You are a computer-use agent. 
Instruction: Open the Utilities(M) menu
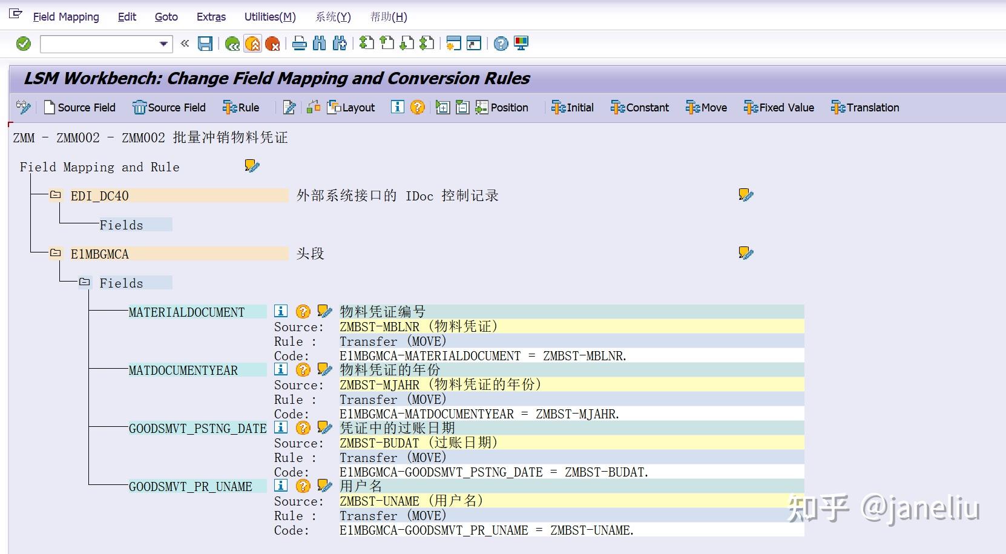coord(270,17)
